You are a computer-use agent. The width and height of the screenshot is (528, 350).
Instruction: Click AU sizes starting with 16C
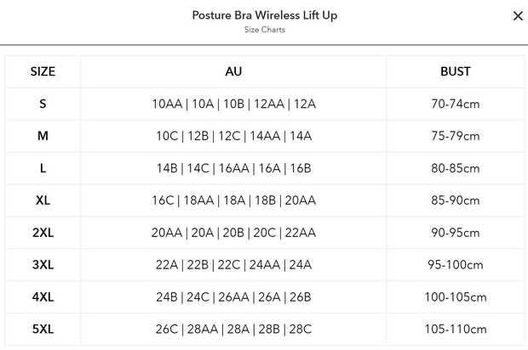pos(233,200)
